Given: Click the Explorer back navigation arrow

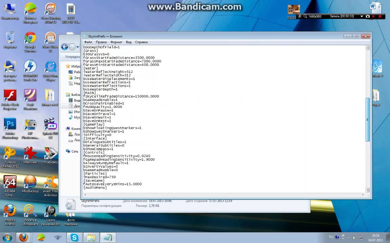Looking at the screenshot, I should (64, 47).
